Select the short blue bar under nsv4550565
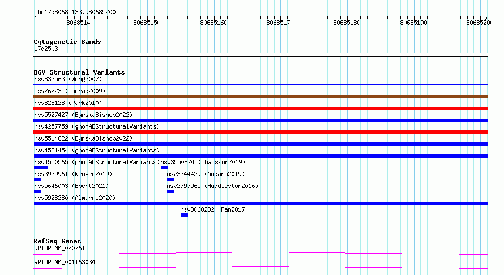 point(41,168)
